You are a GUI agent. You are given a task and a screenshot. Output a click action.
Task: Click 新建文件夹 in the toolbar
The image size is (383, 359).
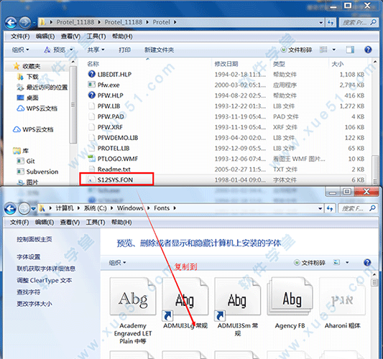click(x=159, y=50)
